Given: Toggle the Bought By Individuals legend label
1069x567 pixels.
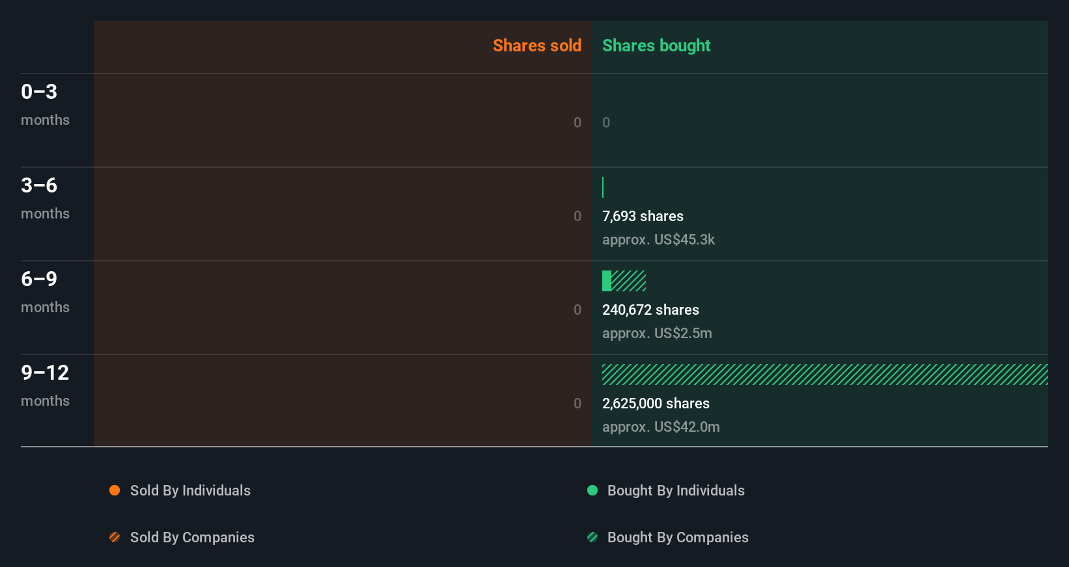Looking at the screenshot, I should coord(676,491).
